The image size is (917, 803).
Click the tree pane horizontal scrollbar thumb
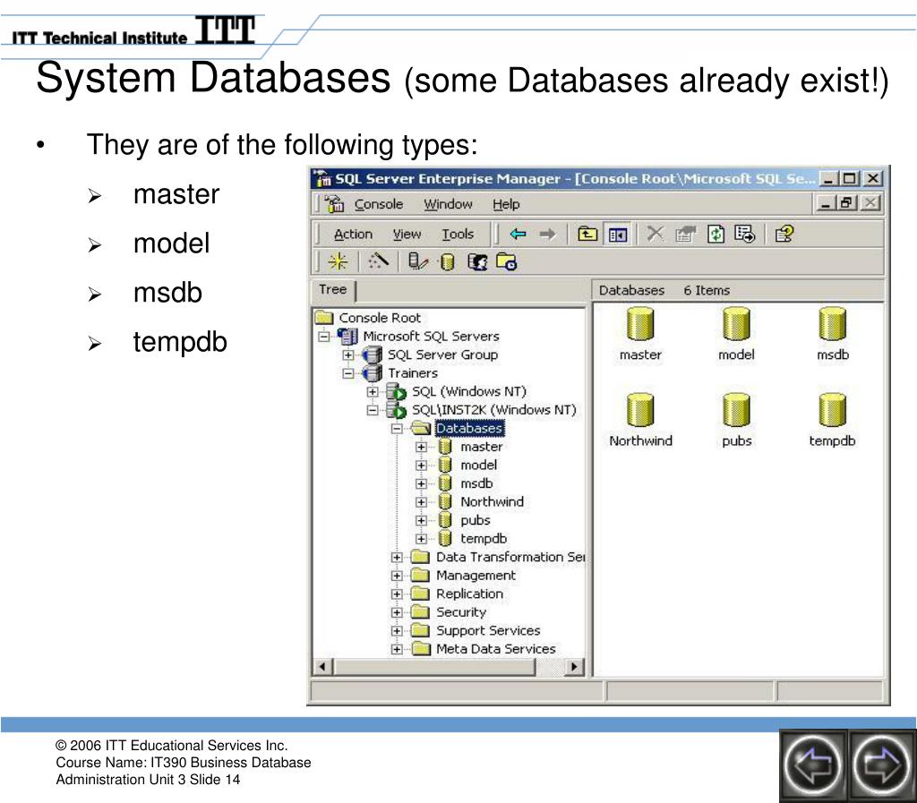tap(433, 666)
